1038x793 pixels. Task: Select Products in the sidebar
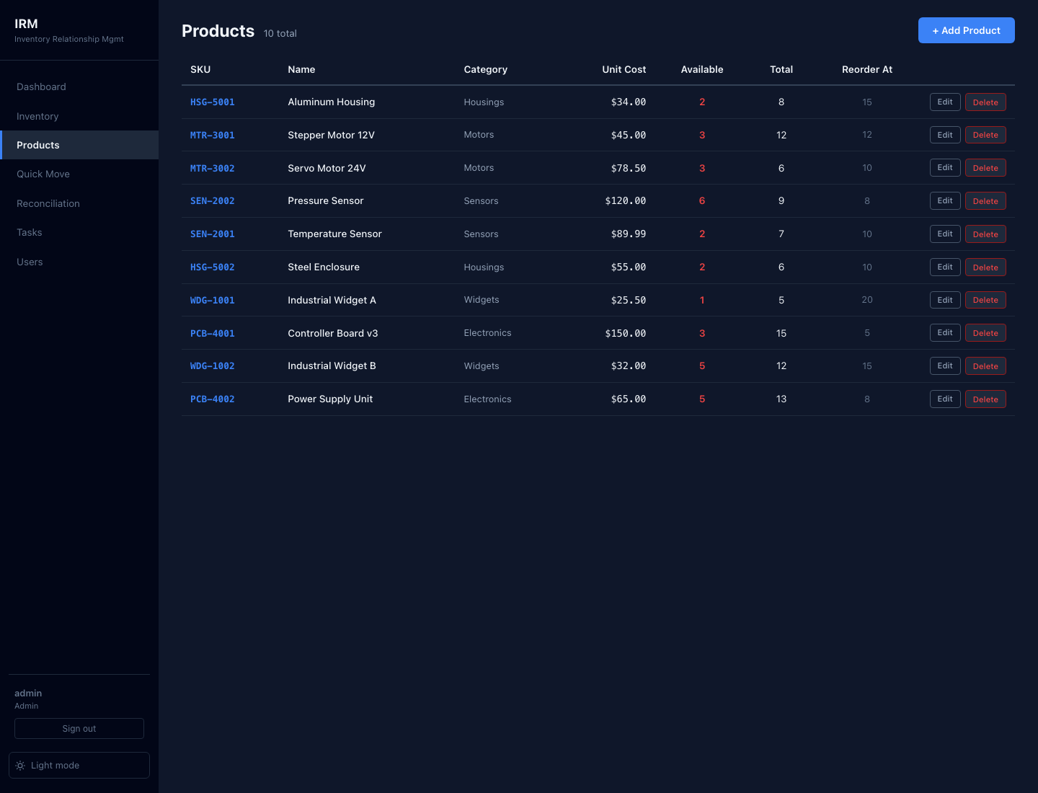tap(79, 145)
